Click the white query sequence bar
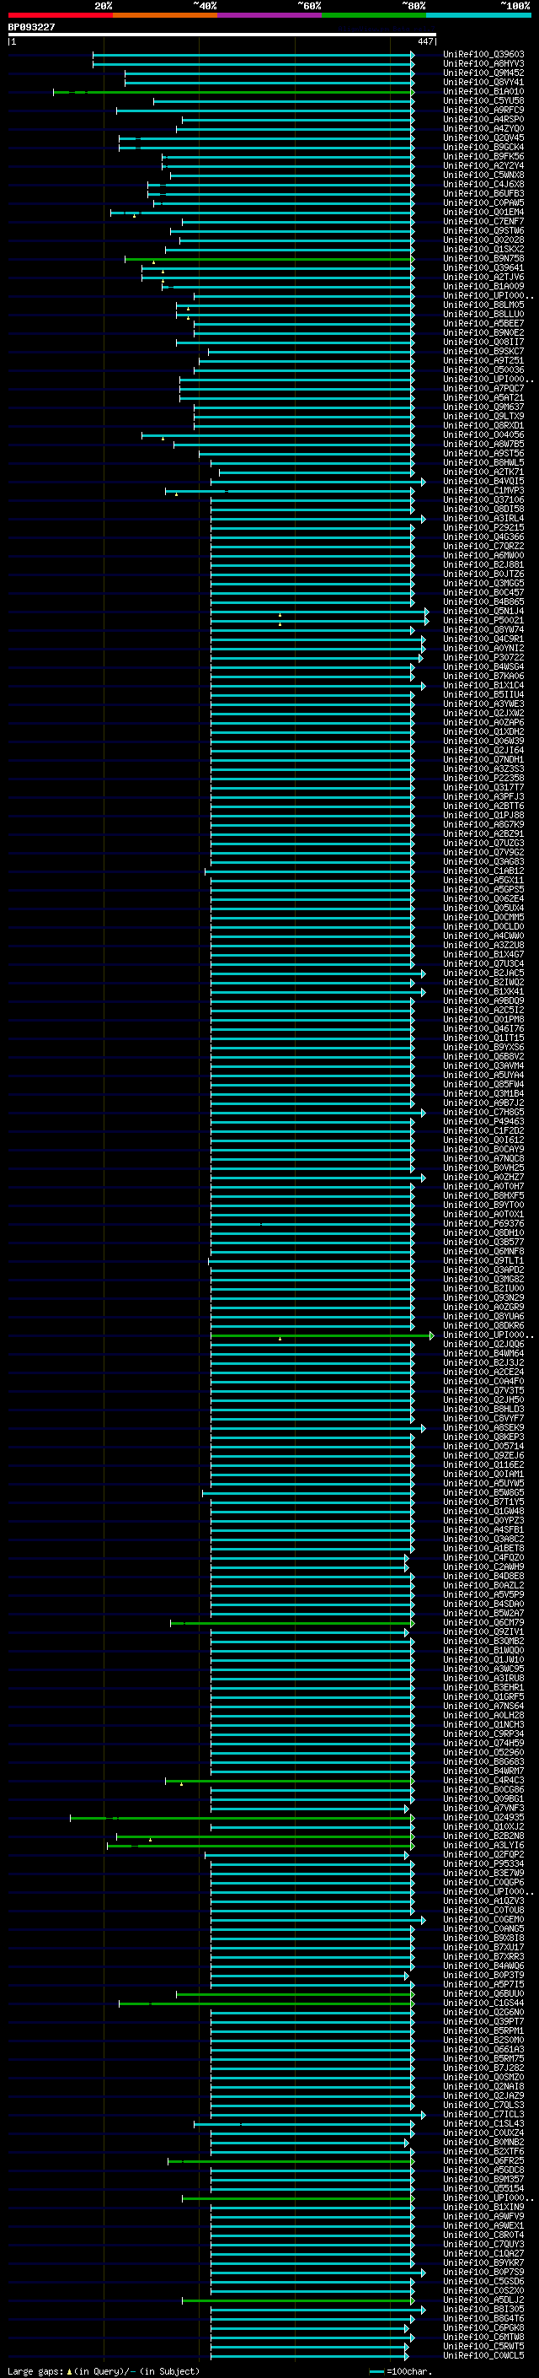The width and height of the screenshot is (539, 2378). click(222, 34)
